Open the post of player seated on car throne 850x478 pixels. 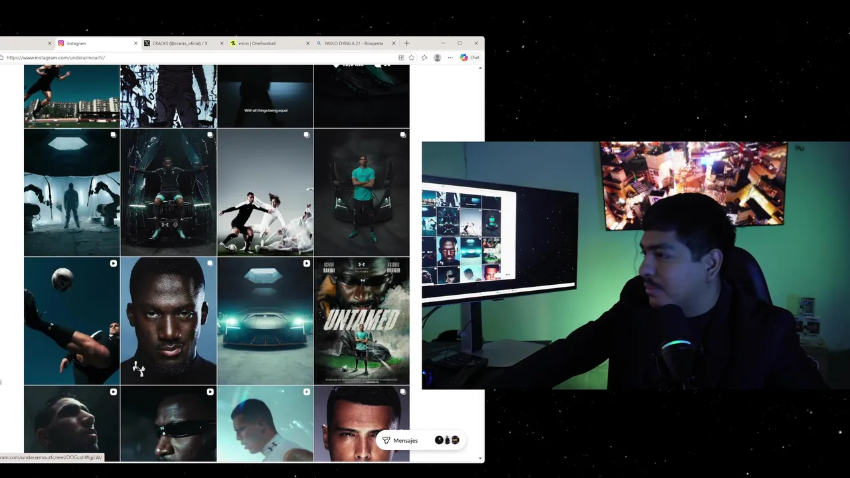coord(169,193)
